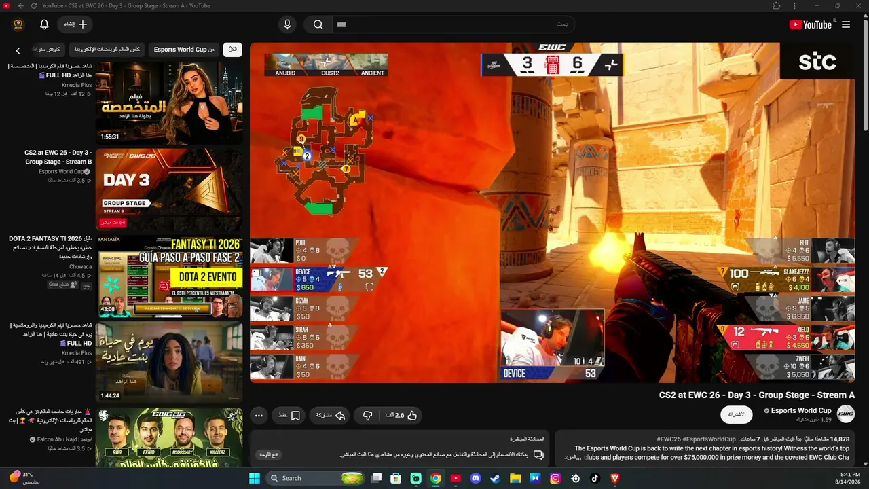The width and height of the screenshot is (869, 489).
Task: Open File Explorer from the taskbar
Action: [x=515, y=478]
